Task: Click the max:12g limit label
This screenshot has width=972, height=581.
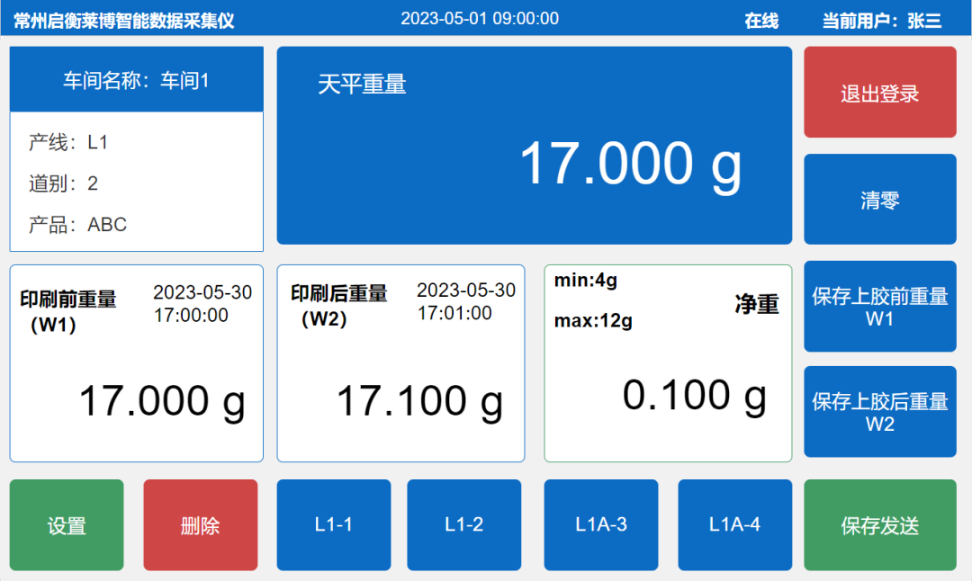Action: click(x=592, y=321)
